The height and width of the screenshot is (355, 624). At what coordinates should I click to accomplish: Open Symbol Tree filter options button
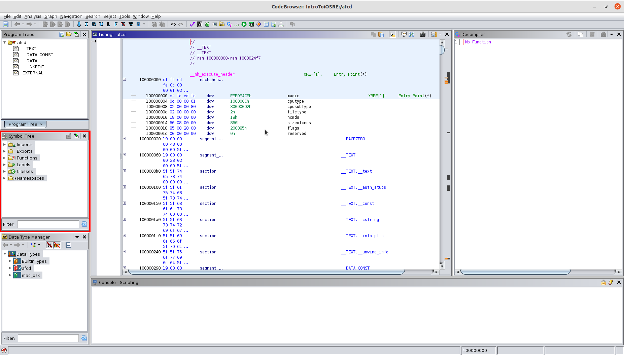(x=84, y=224)
